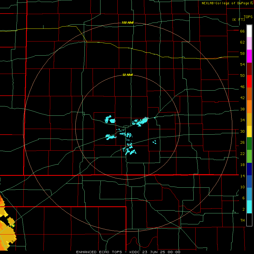254x254 pixels.
Task: Click the "TH" threshold label in the legend
Action: click(x=242, y=220)
